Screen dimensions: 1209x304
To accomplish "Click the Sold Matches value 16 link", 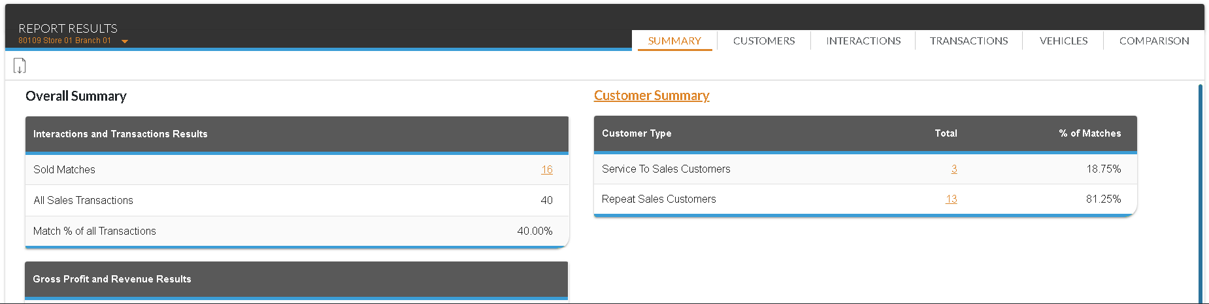I will pos(546,169).
